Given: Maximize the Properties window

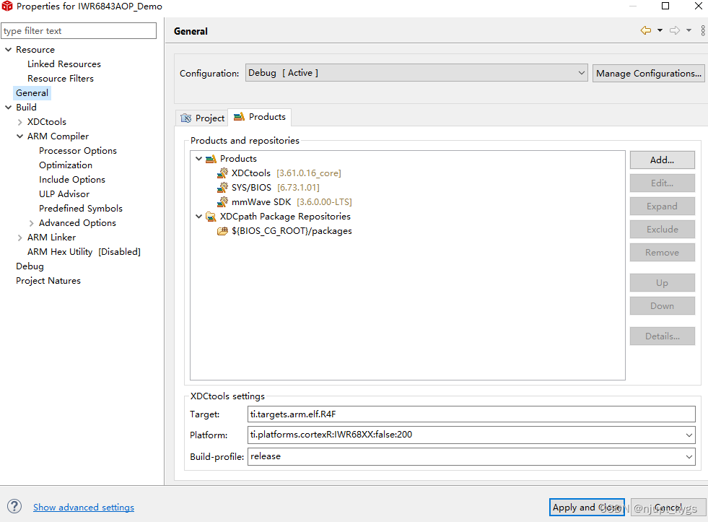Looking at the screenshot, I should (665, 6).
